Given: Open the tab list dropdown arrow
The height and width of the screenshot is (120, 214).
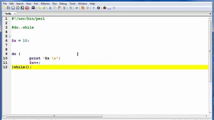Looking at the screenshot, I should tap(210, 14).
